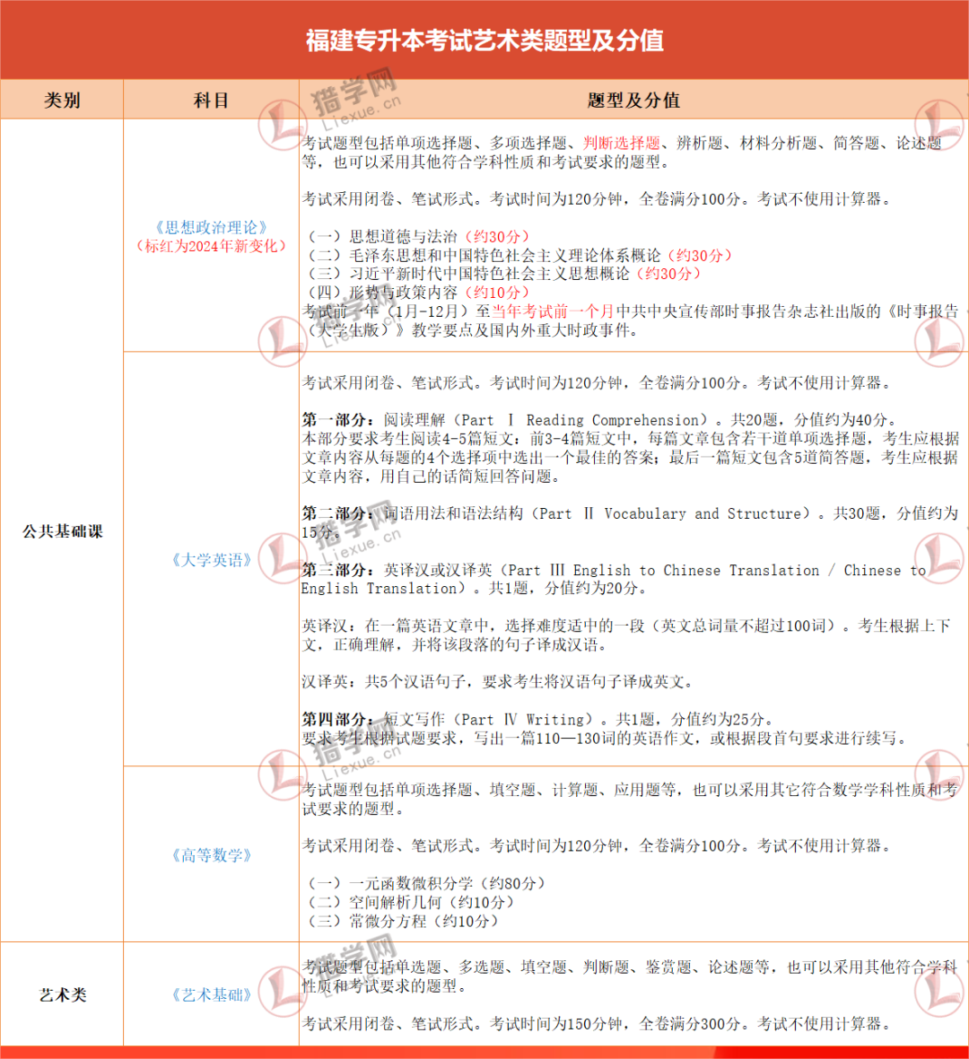
Task: Click the 公共基础课 category cell
Action: (x=62, y=531)
